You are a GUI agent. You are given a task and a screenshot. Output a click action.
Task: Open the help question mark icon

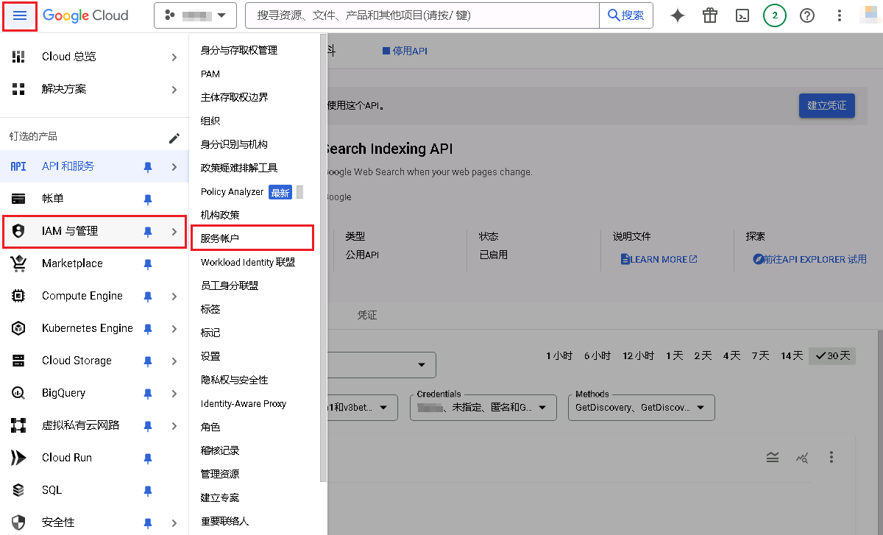click(x=807, y=15)
